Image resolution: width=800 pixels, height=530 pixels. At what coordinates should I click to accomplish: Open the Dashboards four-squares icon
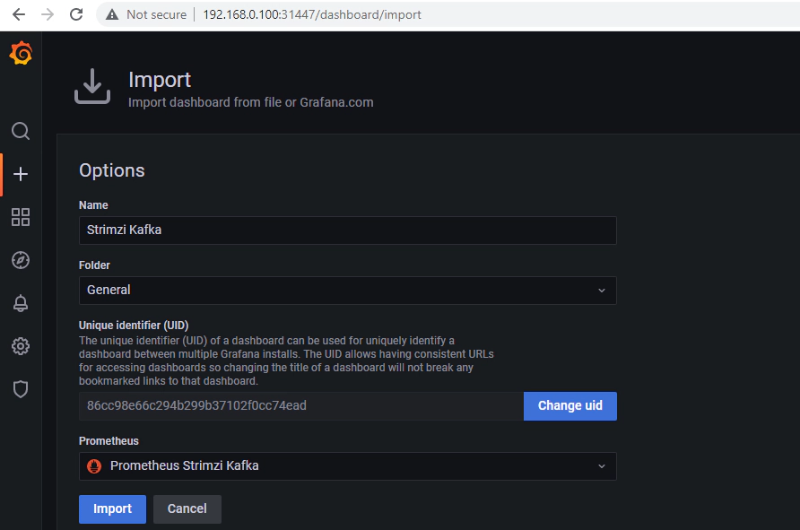coord(21,217)
